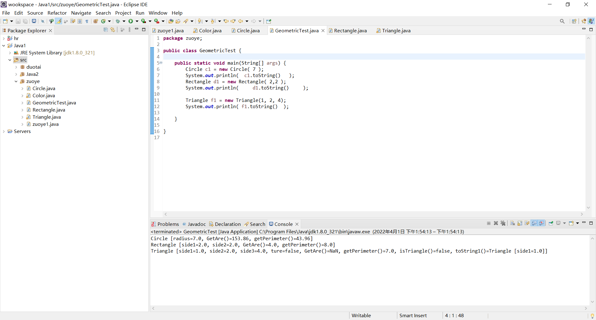Click the Save All toolbar icon
The height and width of the screenshot is (320, 596).
(x=25, y=21)
